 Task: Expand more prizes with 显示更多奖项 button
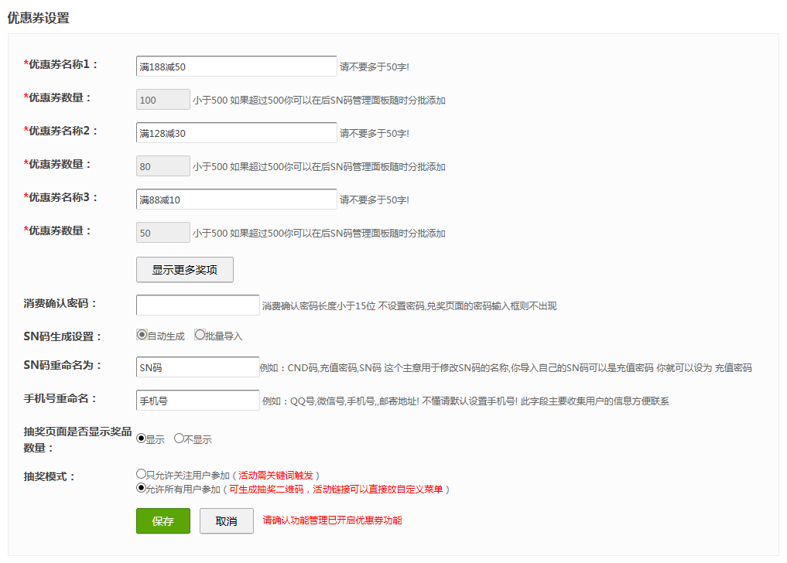(184, 270)
